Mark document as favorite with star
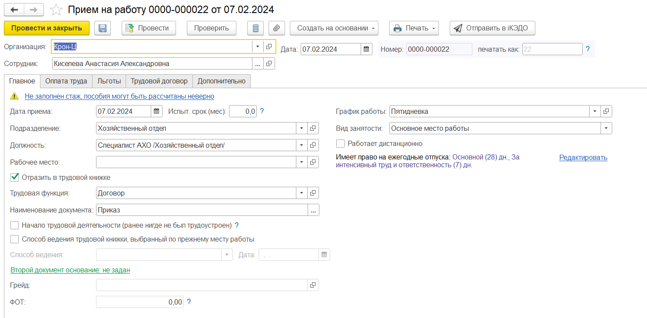This screenshot has height=318, width=647. coord(56,9)
